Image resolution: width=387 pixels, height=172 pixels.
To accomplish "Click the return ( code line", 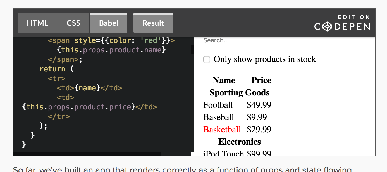I will pyautogui.click(x=57, y=69).
